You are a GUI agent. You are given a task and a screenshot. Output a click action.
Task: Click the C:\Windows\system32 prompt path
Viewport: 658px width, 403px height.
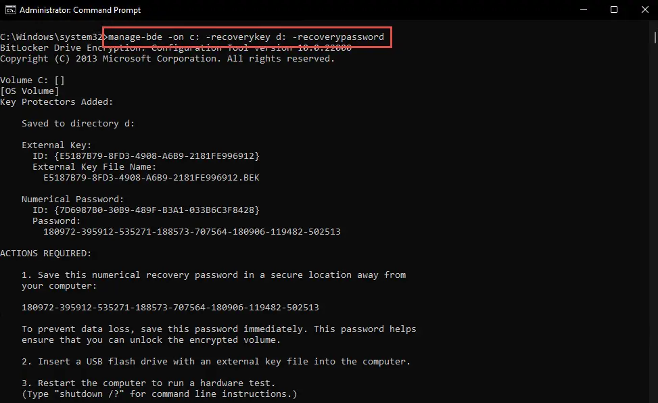[x=51, y=37]
